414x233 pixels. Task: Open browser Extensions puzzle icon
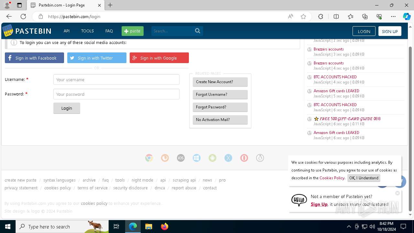321,17
